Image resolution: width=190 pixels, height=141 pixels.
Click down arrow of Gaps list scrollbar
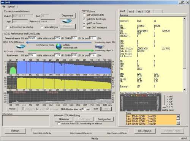tap(178, 123)
